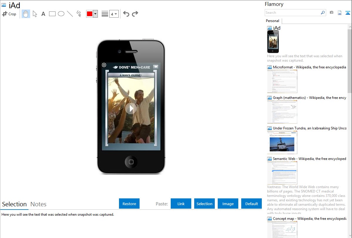Click the snapshot icon beside sidebar iAd

[269, 28]
